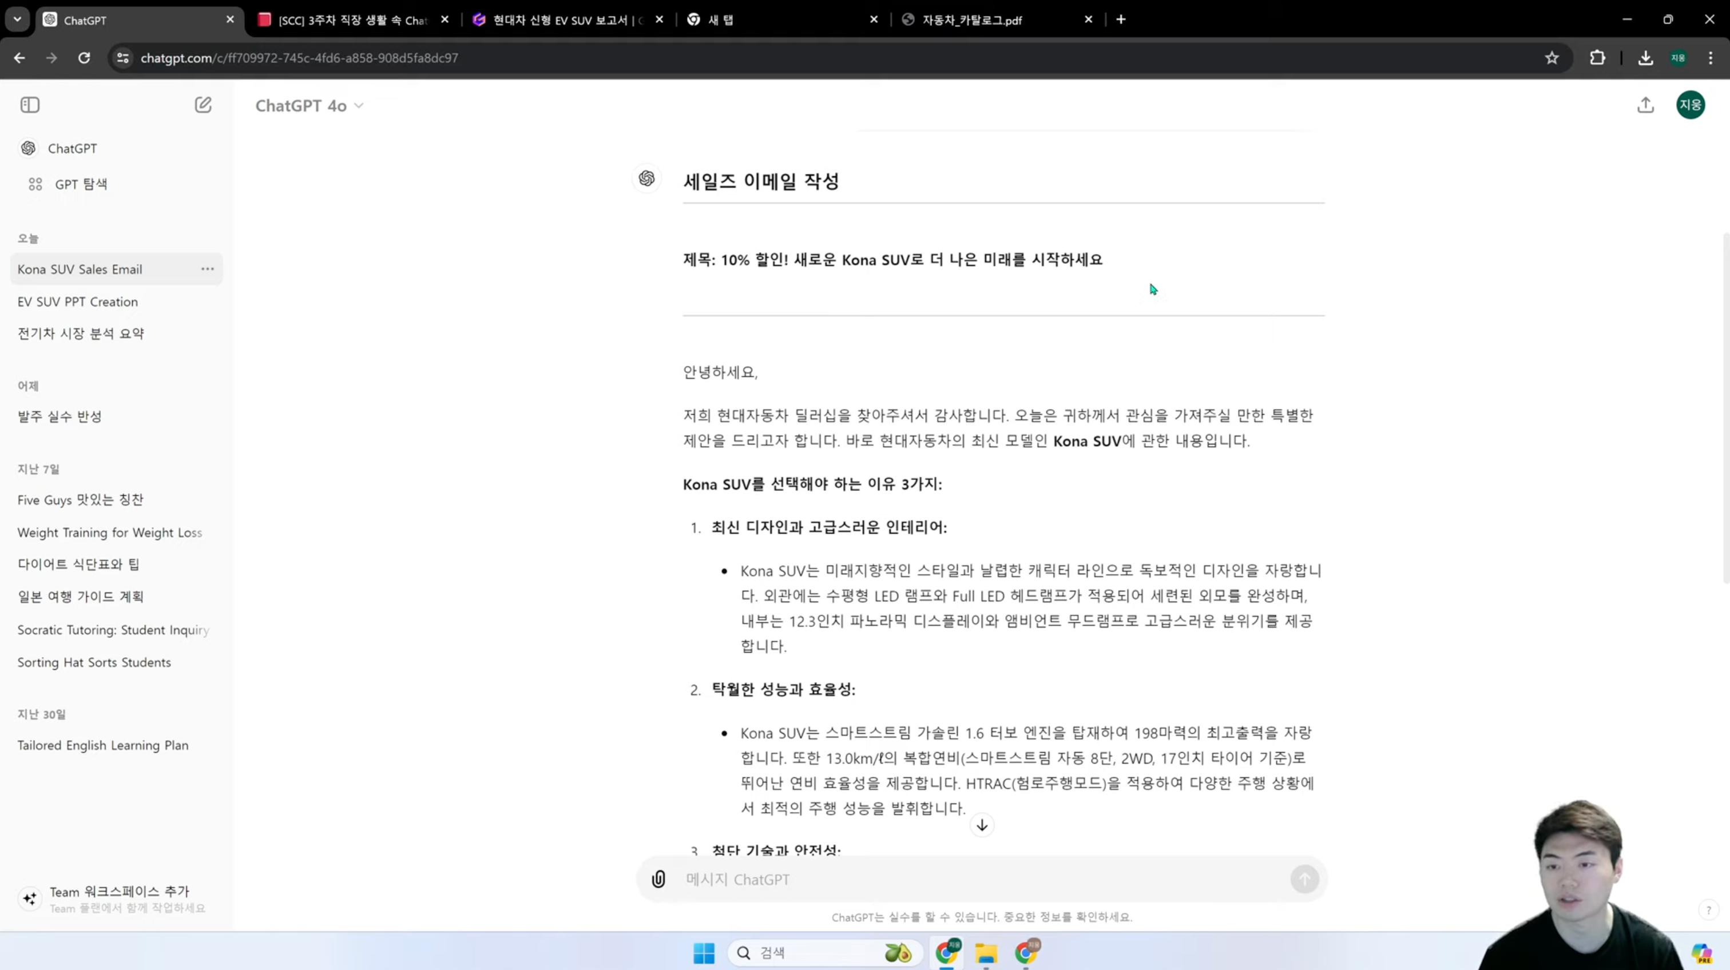1730x970 pixels.
Task: Click the taskbar 검색 search box
Action: click(x=826, y=952)
